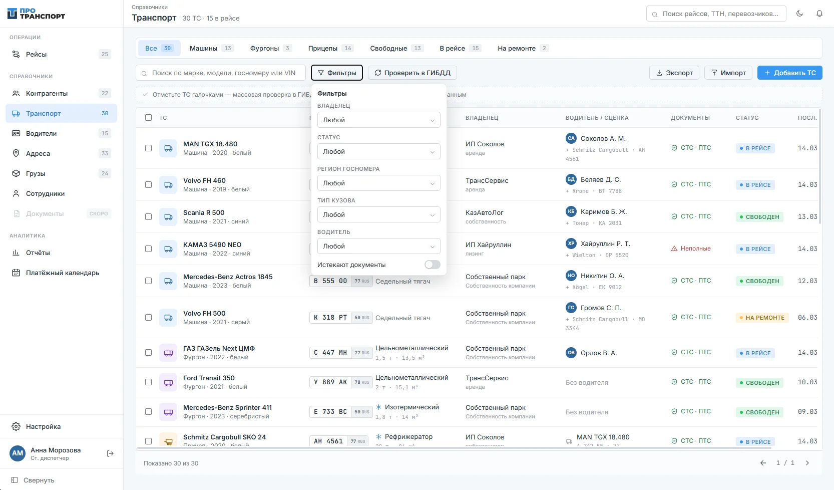The height and width of the screenshot is (490, 834).
Task: Toggle Истекают документы switch
Action: tap(433, 265)
